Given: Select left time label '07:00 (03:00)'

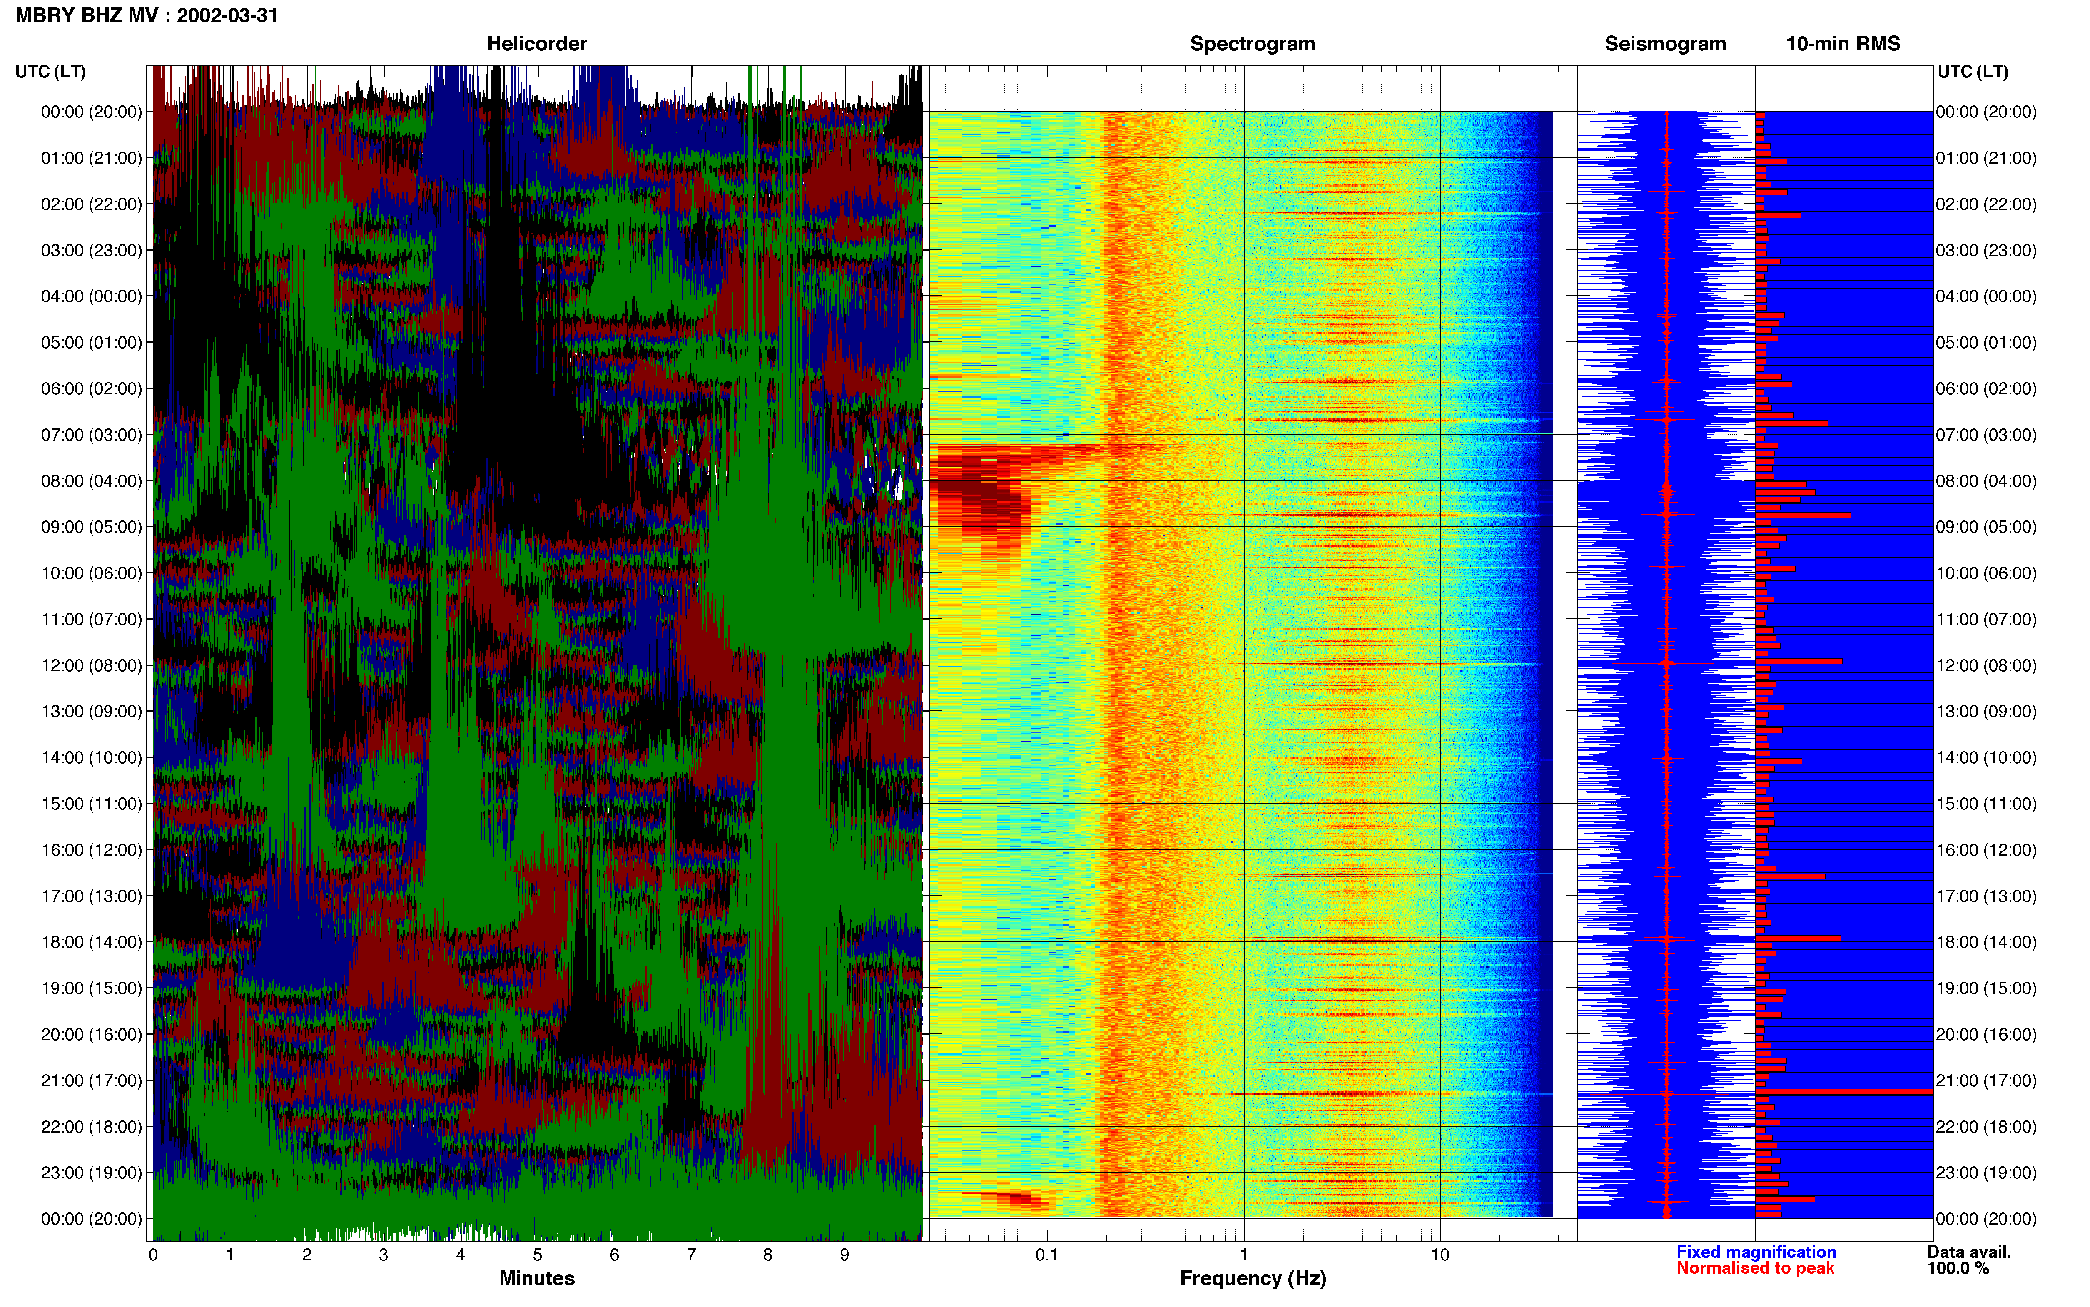Looking at the screenshot, I should pos(92,435).
